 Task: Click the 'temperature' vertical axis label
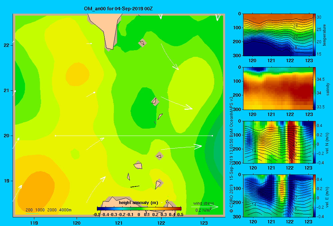324,35
